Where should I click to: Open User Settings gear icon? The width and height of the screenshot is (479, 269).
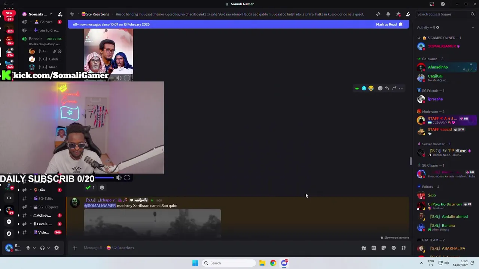(57, 248)
